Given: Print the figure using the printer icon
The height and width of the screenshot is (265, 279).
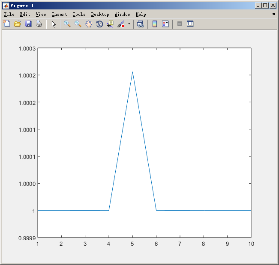Looking at the screenshot, I should coord(39,24).
